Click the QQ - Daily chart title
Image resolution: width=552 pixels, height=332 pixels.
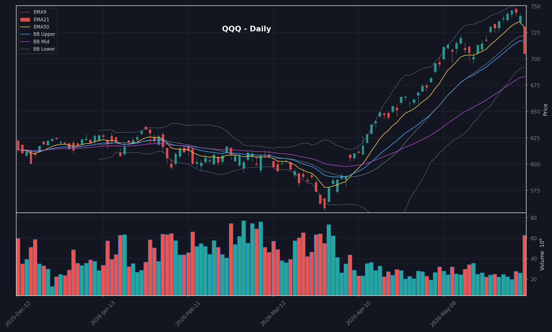pos(246,29)
